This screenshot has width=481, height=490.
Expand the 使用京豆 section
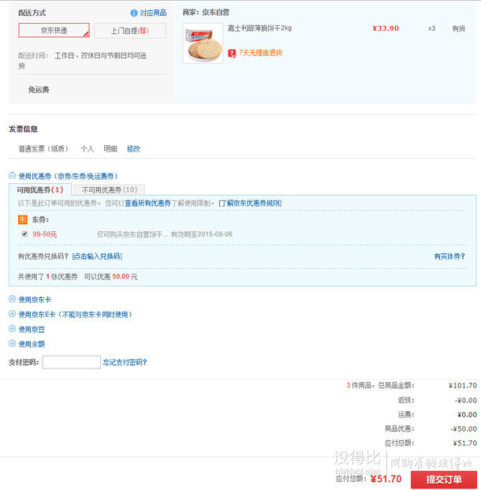(12, 328)
